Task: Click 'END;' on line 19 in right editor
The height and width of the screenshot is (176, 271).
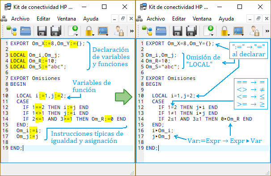Action: click(152, 148)
